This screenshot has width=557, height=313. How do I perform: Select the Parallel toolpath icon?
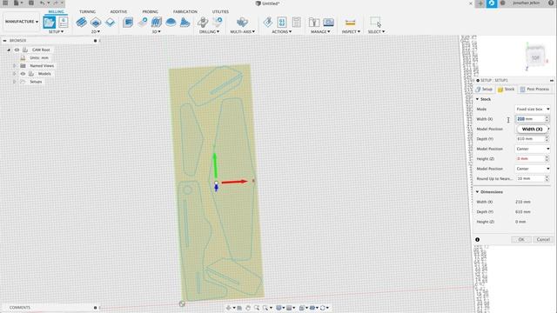157,23
